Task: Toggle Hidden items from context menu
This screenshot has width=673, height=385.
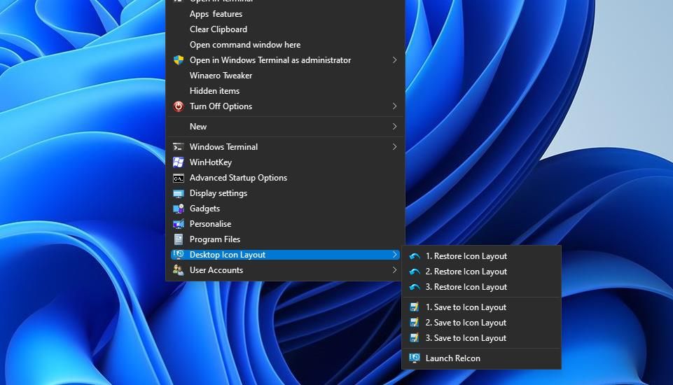Action: (x=214, y=91)
